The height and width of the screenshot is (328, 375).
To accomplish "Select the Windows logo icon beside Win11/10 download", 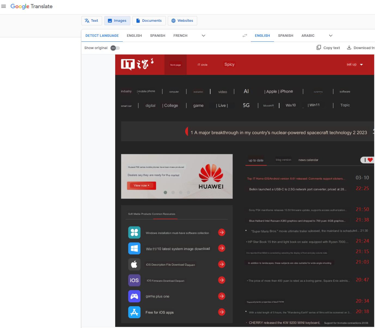I will coord(134,248).
